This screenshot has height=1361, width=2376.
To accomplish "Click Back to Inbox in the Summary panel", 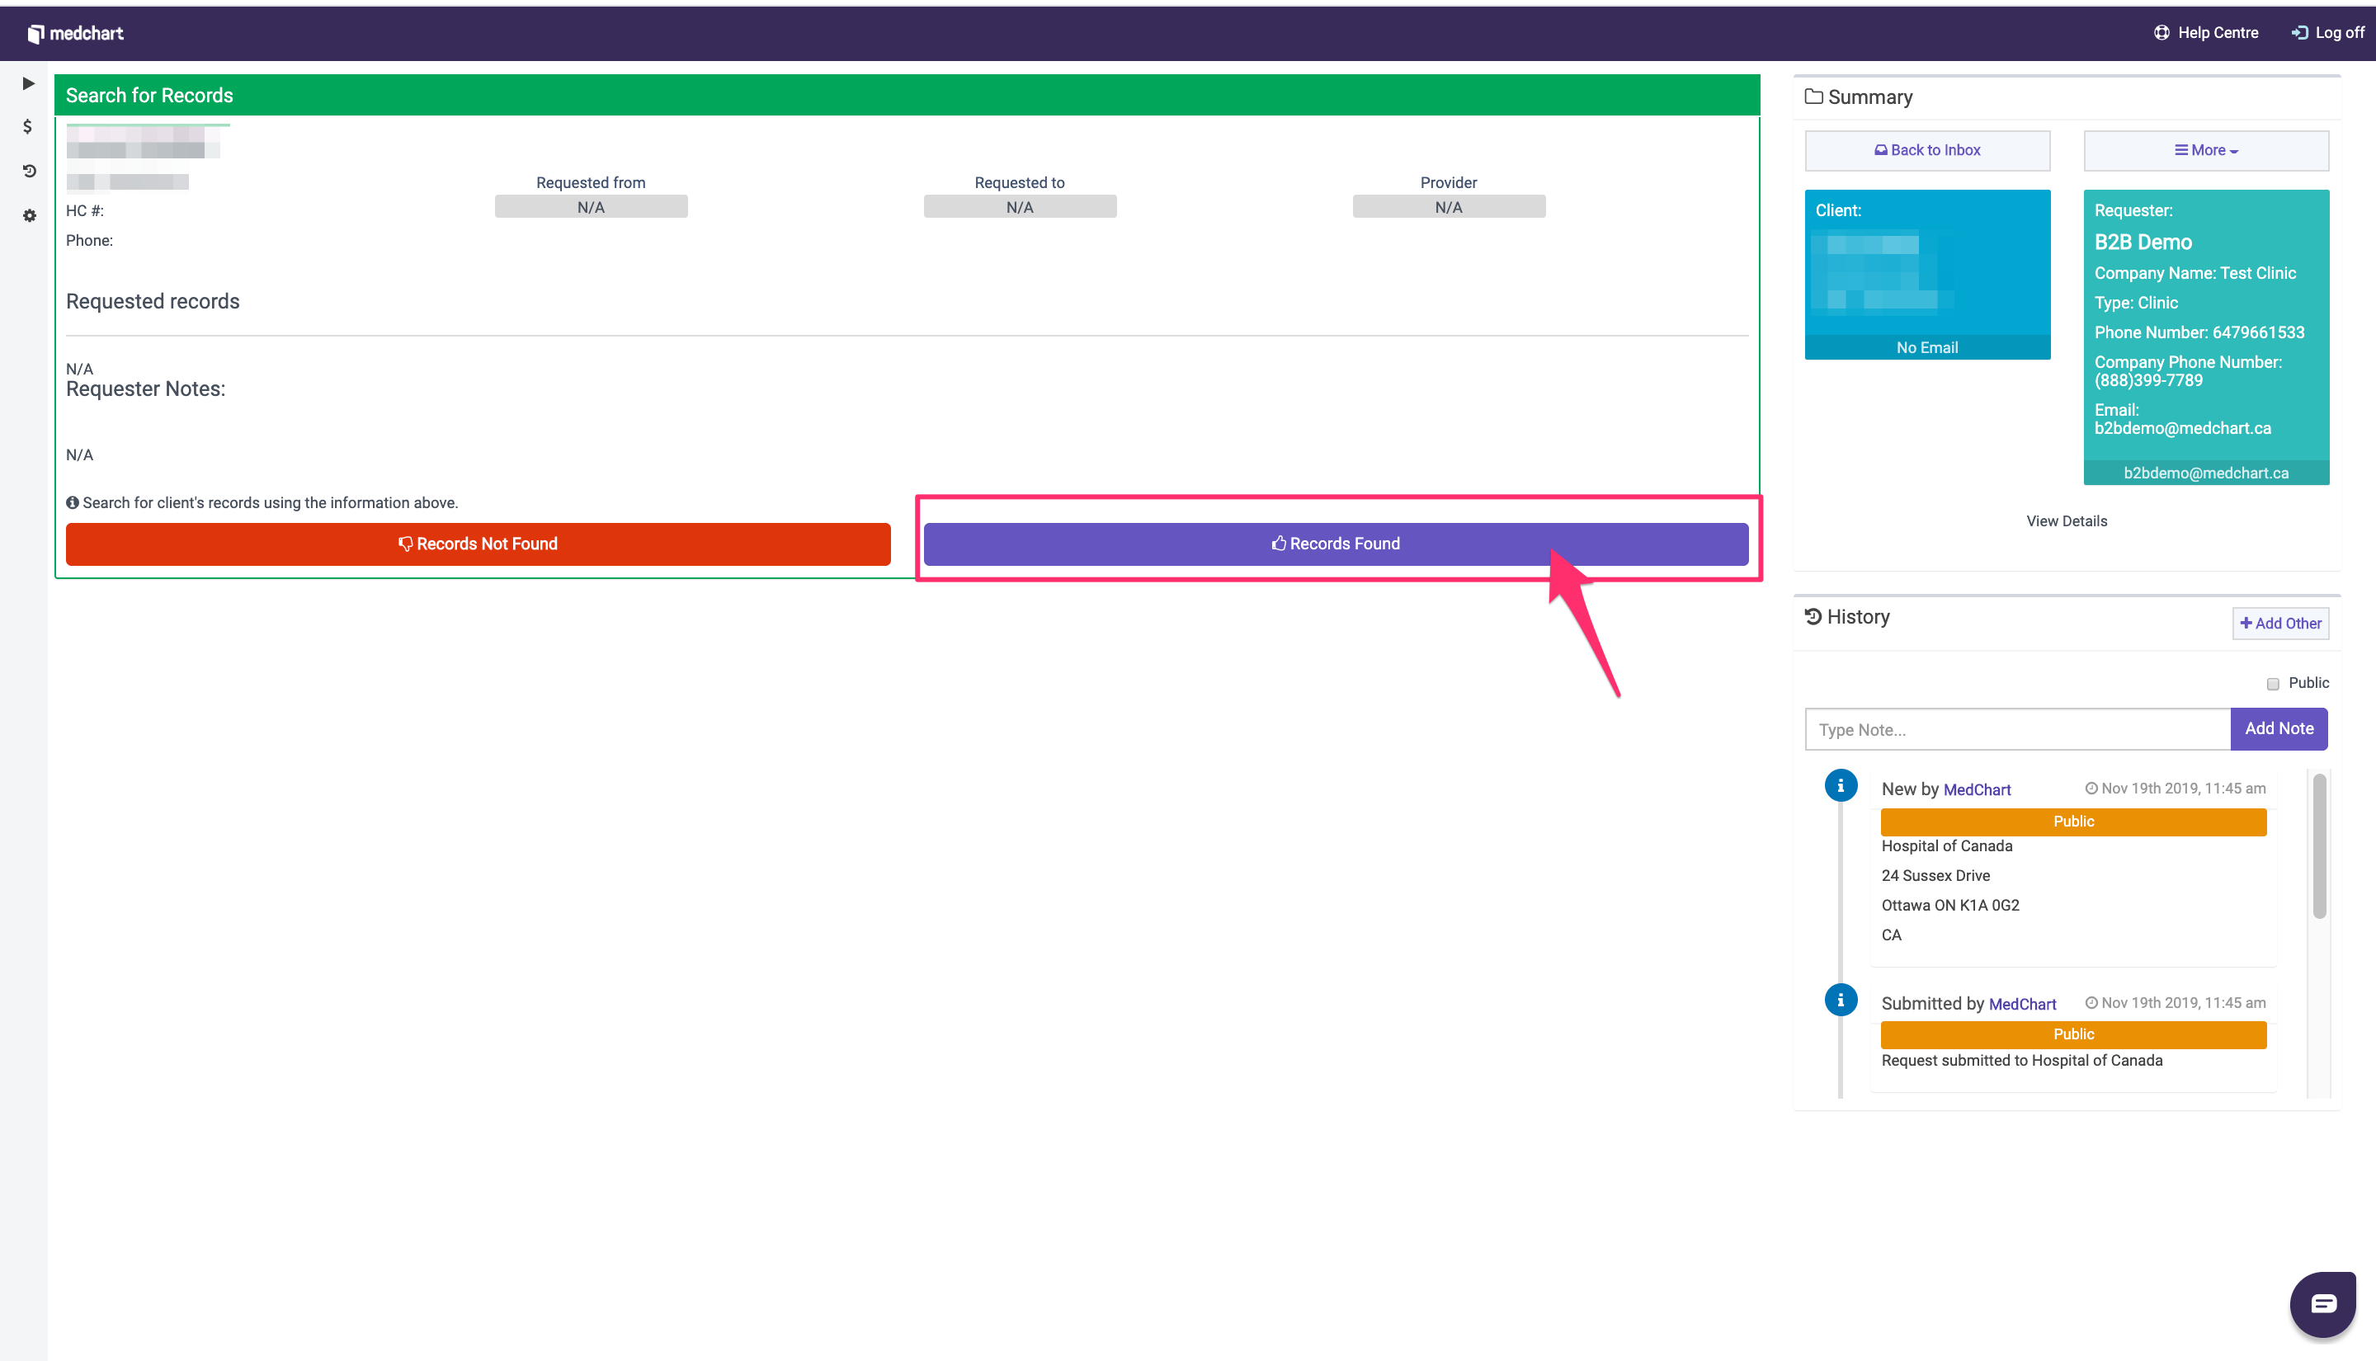I will 1926,149.
